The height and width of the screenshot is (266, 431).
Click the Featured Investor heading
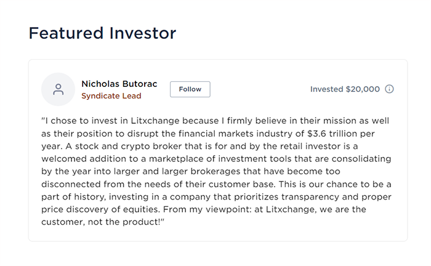[102, 33]
